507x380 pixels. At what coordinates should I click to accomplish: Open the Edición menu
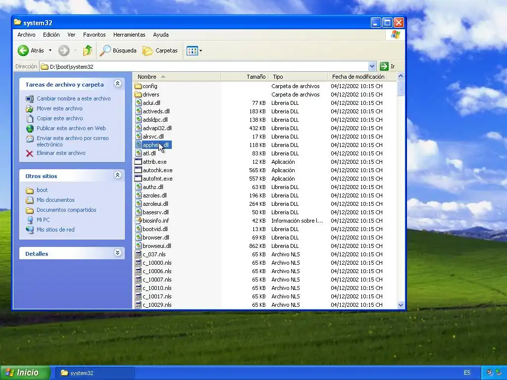[51, 35]
